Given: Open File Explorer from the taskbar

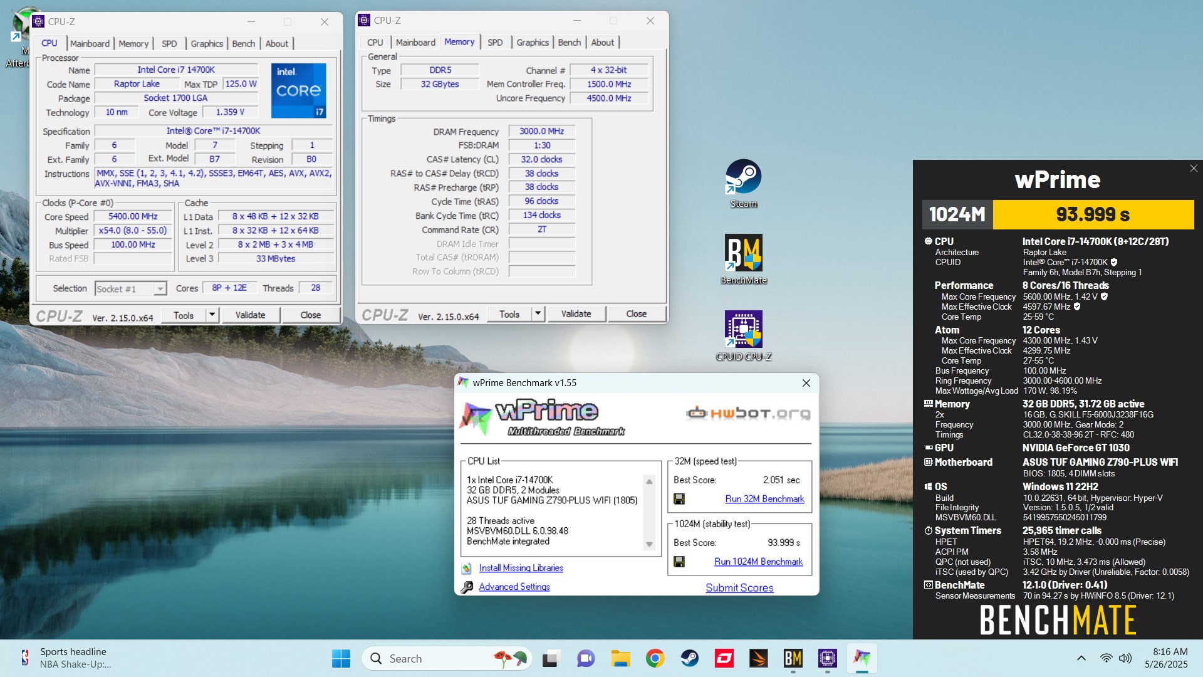Looking at the screenshot, I should tap(620, 658).
